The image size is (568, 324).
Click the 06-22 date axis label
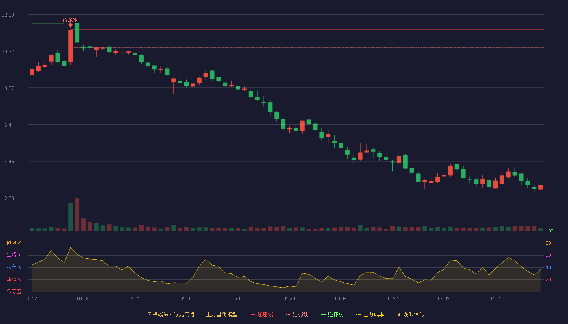pyautogui.click(x=392, y=298)
